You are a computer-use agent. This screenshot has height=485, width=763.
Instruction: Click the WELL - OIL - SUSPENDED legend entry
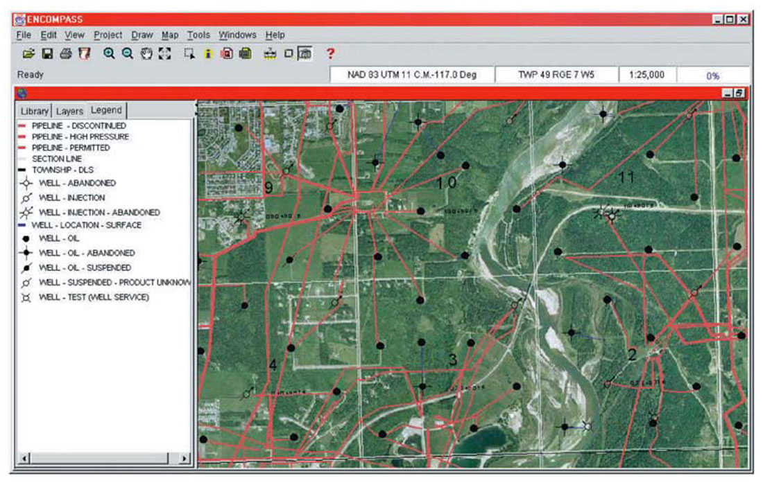tap(76, 267)
